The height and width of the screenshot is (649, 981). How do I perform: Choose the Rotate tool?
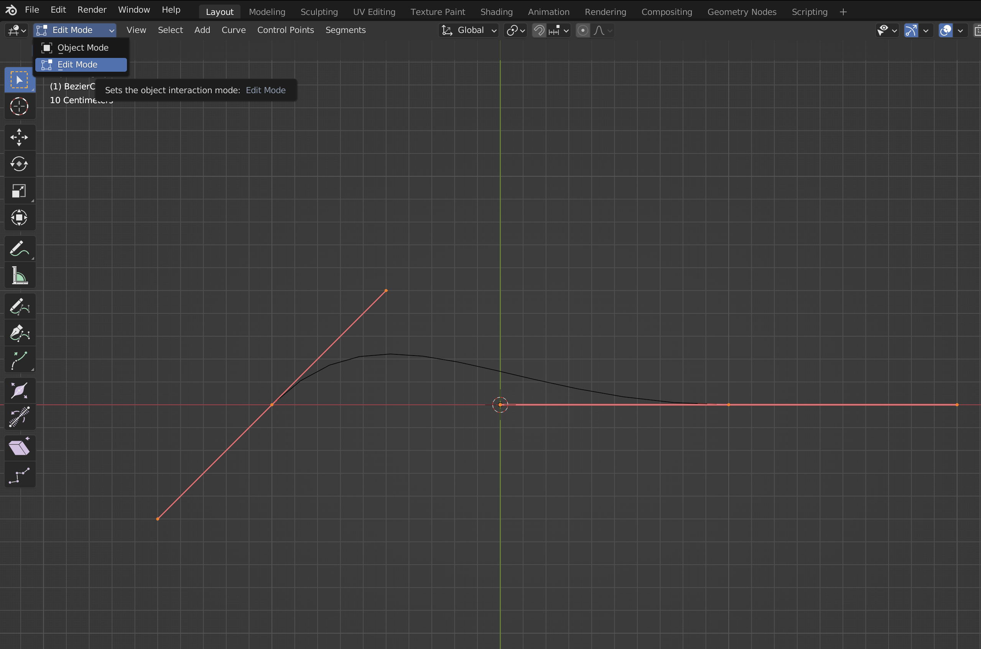tap(20, 164)
